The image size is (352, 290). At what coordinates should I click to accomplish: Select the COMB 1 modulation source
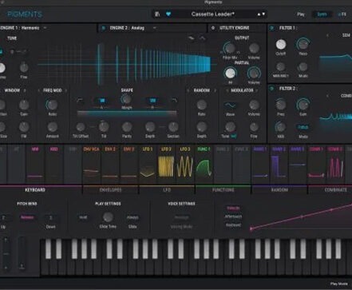pos(316,164)
